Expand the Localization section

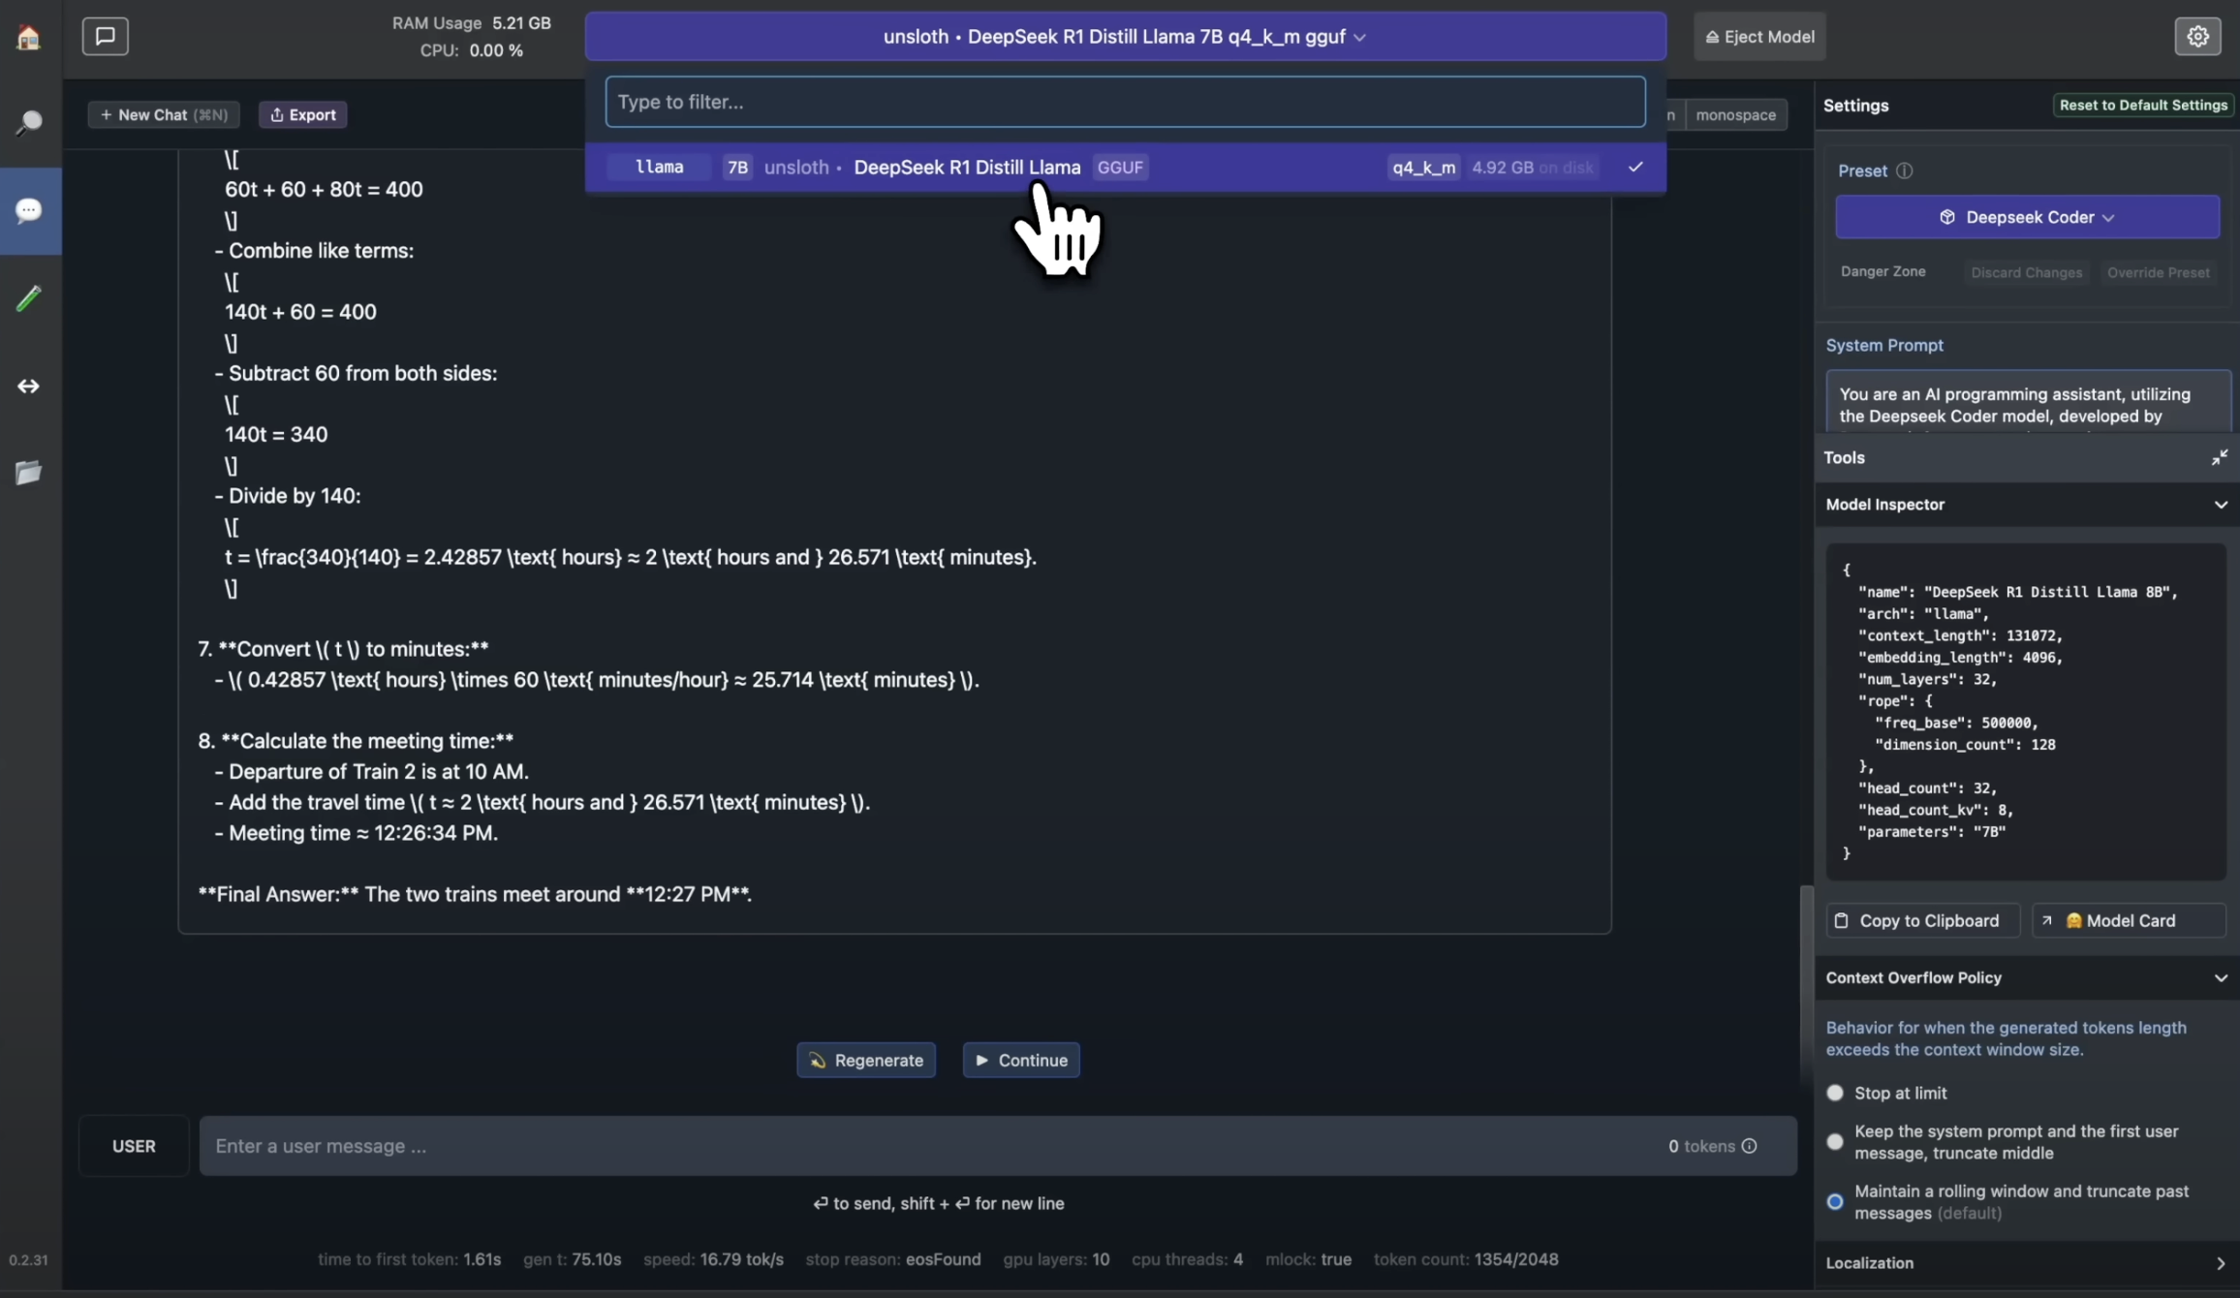[x=2027, y=1263]
